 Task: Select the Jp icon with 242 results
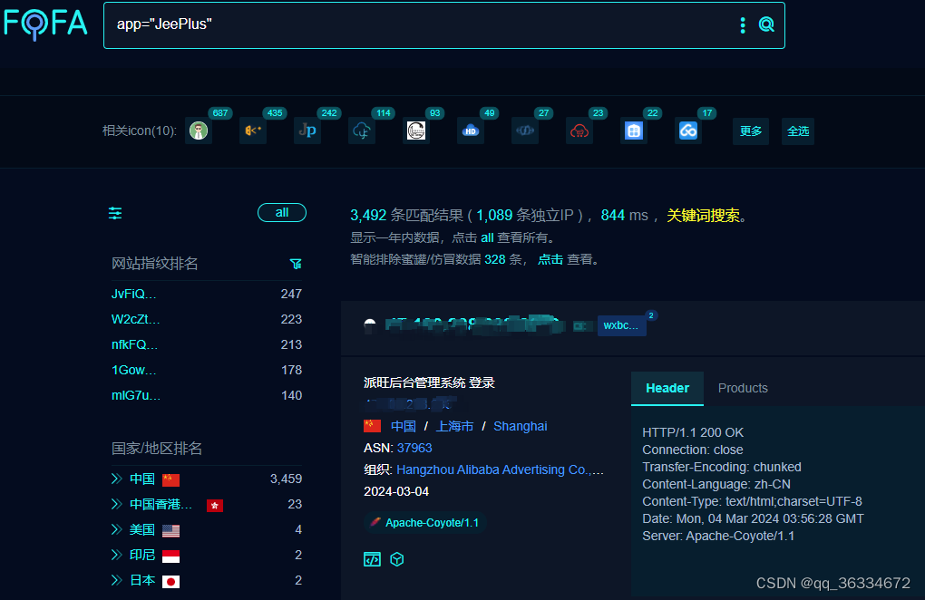307,131
